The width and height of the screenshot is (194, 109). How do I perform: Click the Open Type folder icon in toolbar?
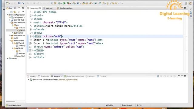click(83, 3)
